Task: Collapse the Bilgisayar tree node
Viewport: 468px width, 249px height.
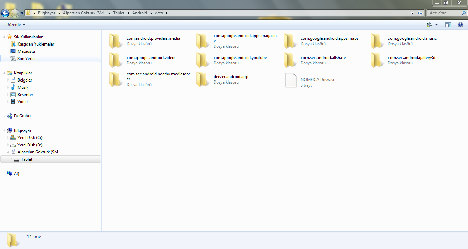Action: point(4,130)
